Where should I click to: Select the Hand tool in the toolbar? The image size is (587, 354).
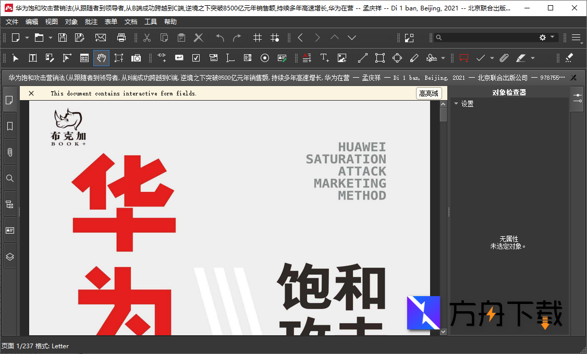101,58
